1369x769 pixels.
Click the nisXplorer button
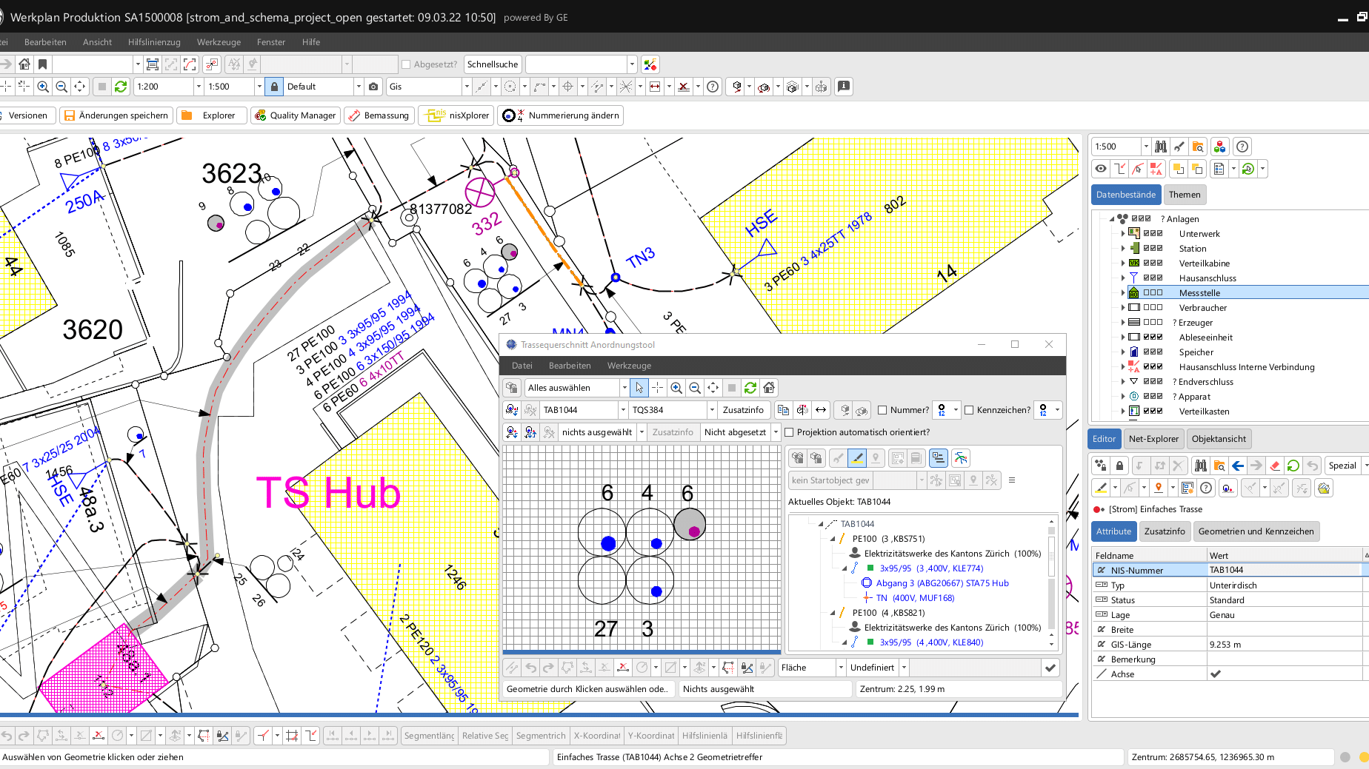456,115
